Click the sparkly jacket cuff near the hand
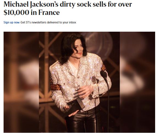 [95, 91]
